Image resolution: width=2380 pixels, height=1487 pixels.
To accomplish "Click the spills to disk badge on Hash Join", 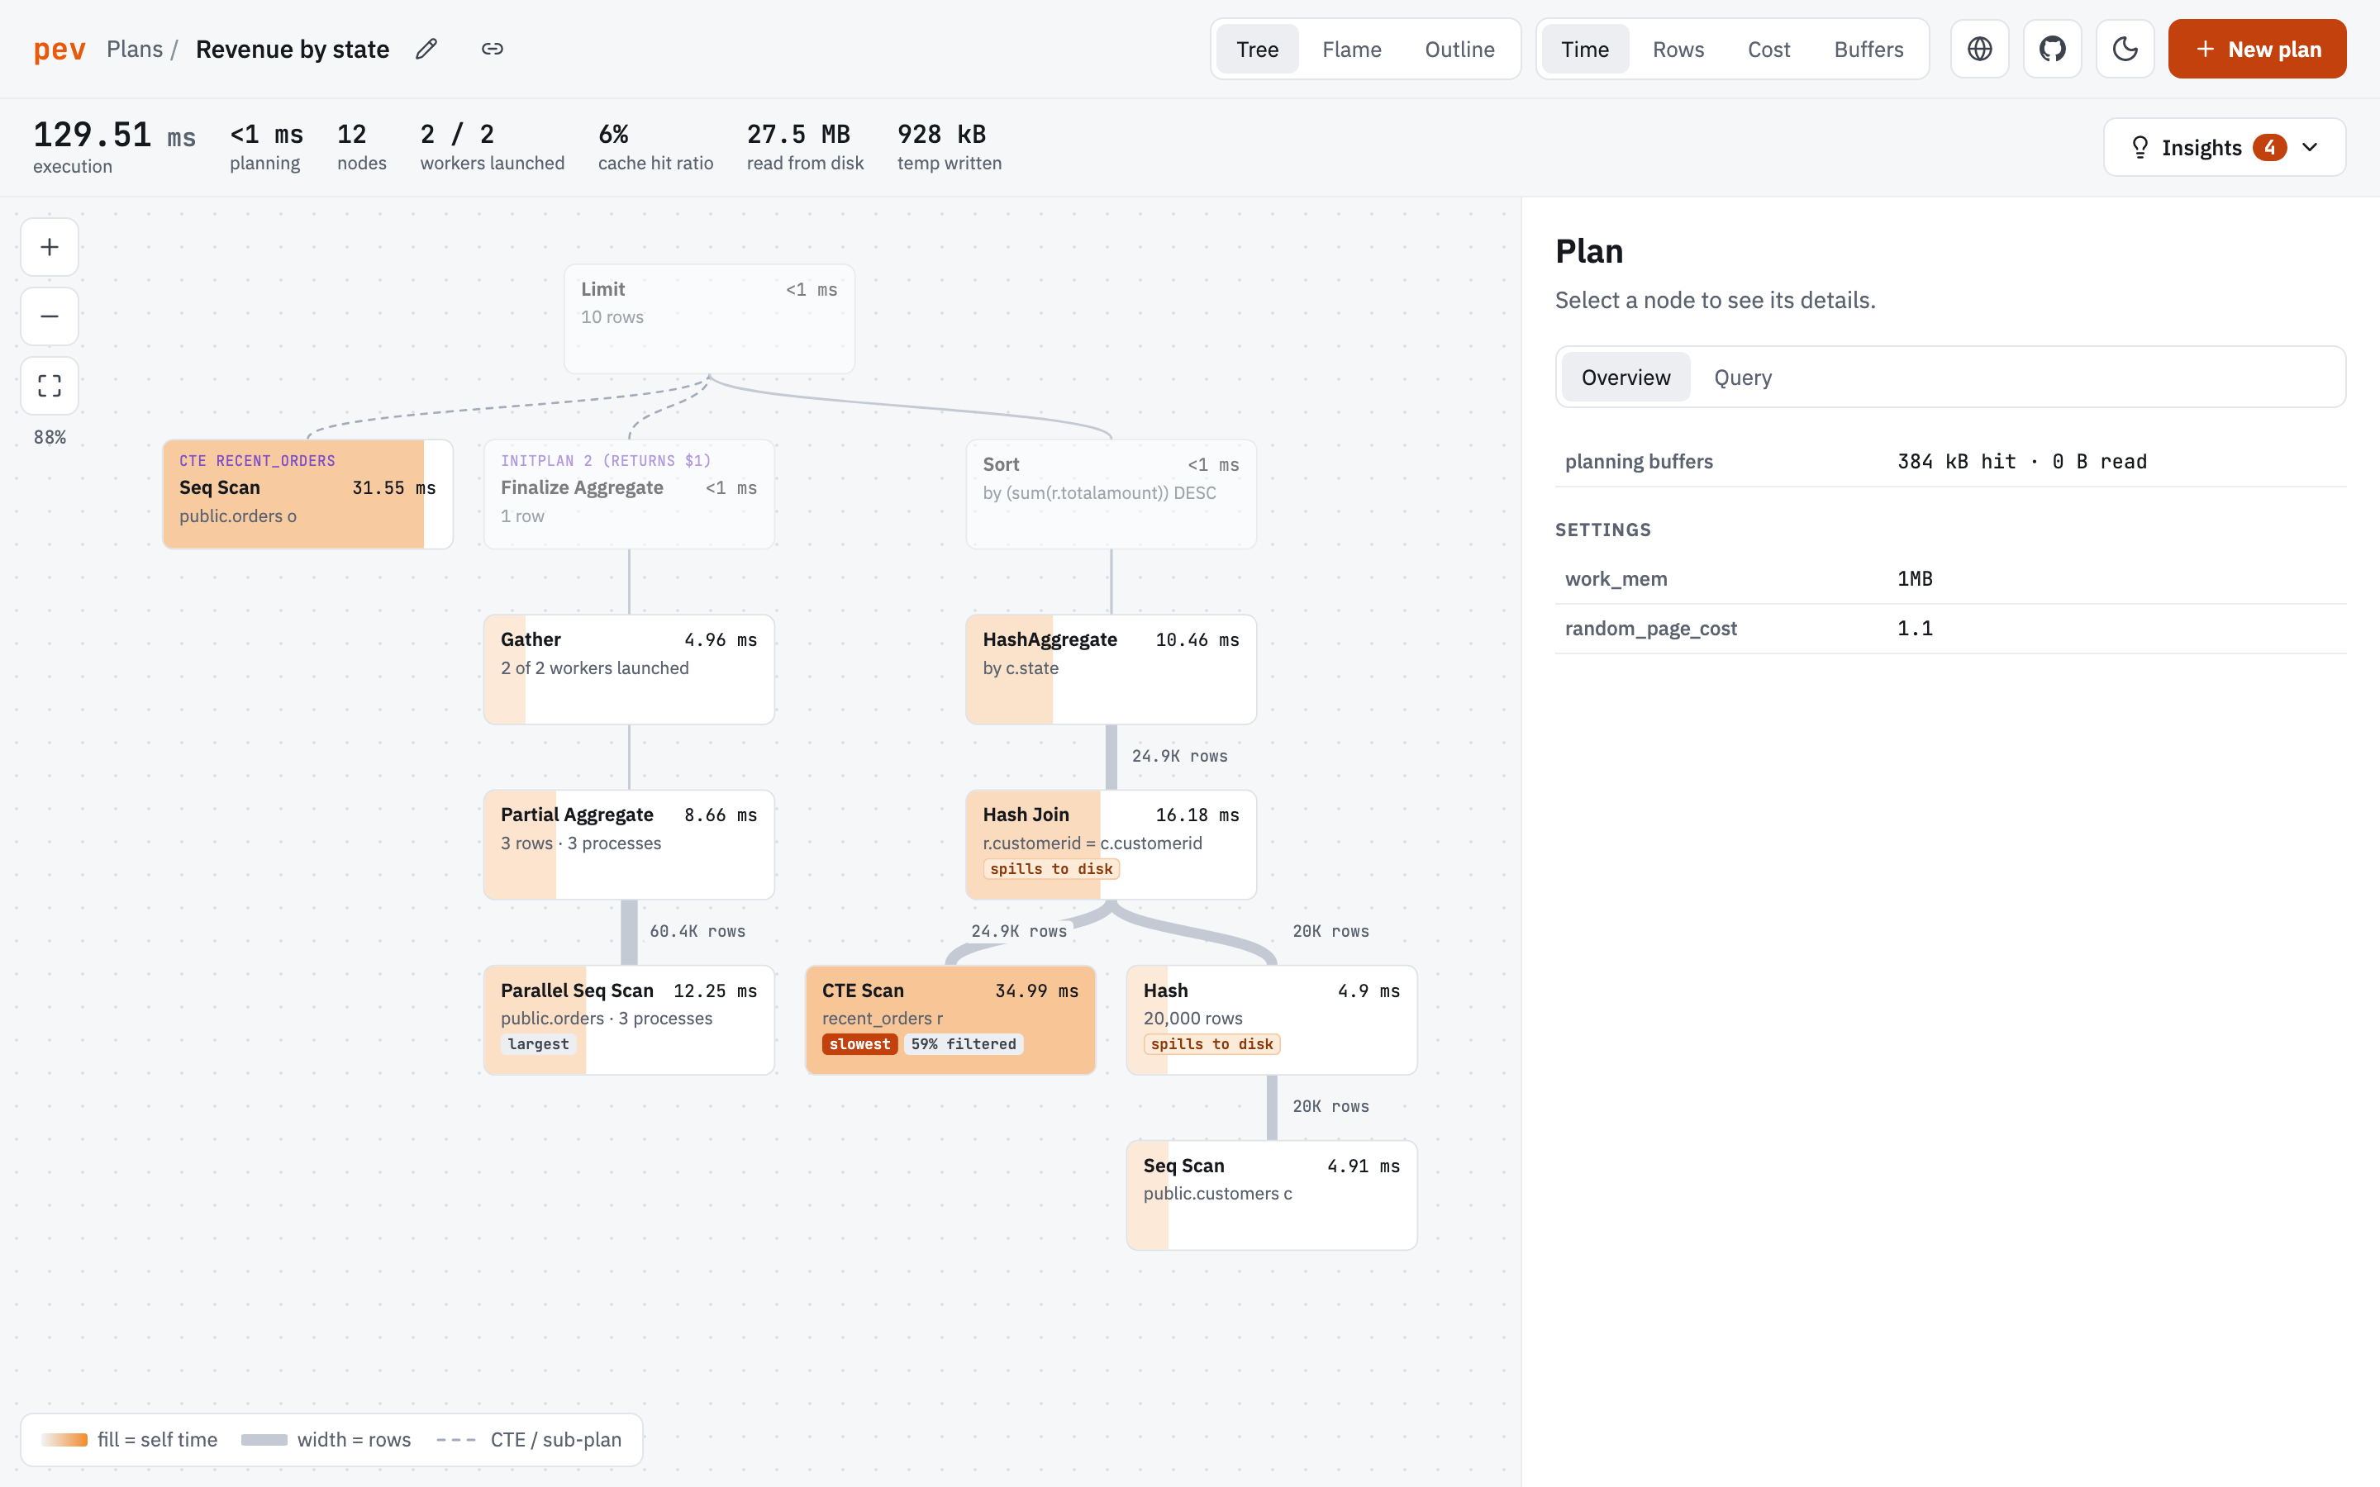I will click(x=1051, y=869).
